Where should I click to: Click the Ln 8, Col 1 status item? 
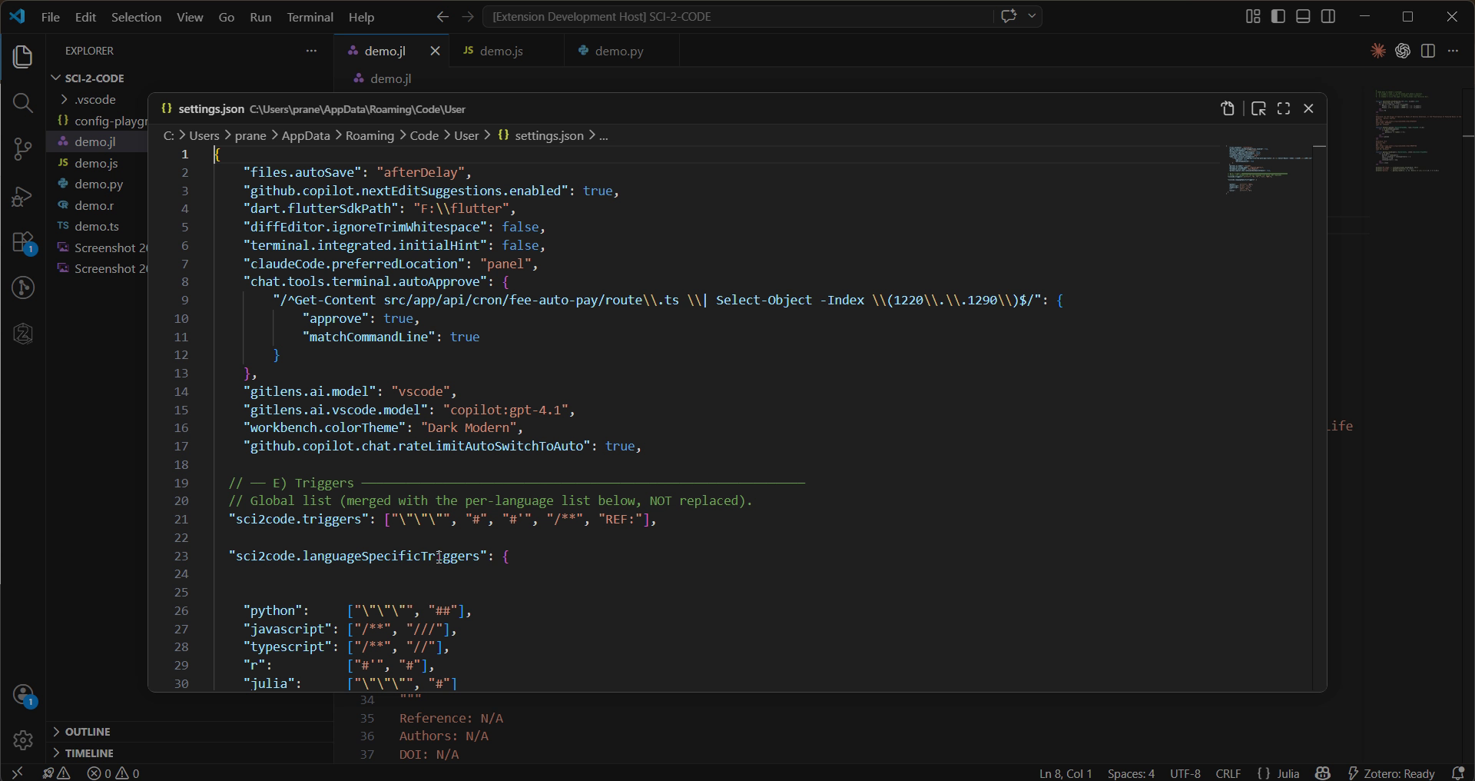pos(1066,773)
